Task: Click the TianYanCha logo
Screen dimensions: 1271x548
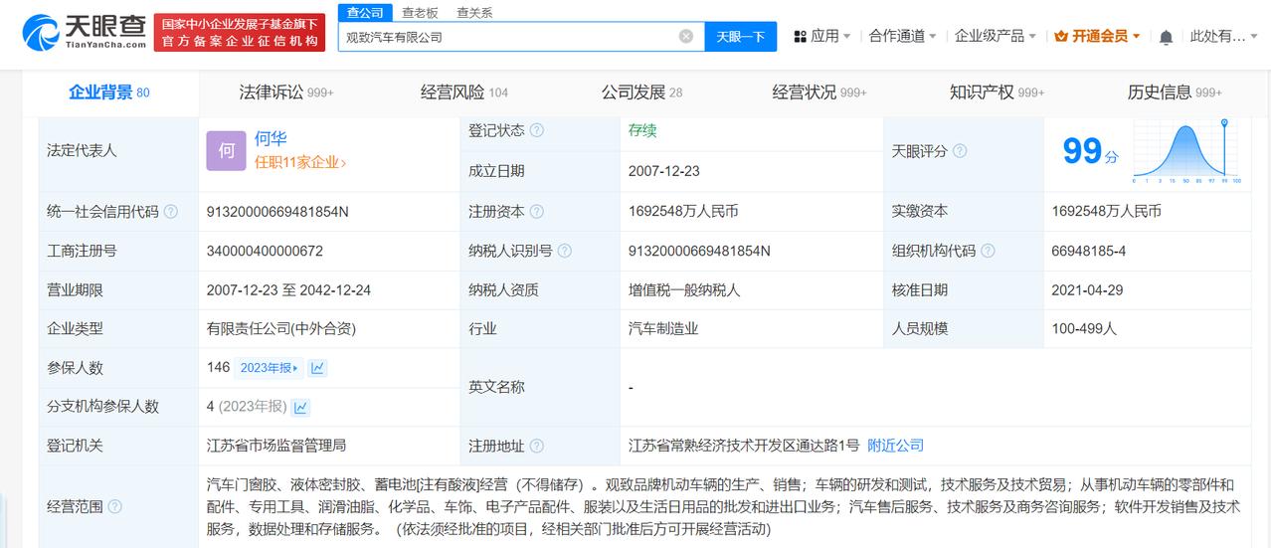Action: tap(85, 32)
